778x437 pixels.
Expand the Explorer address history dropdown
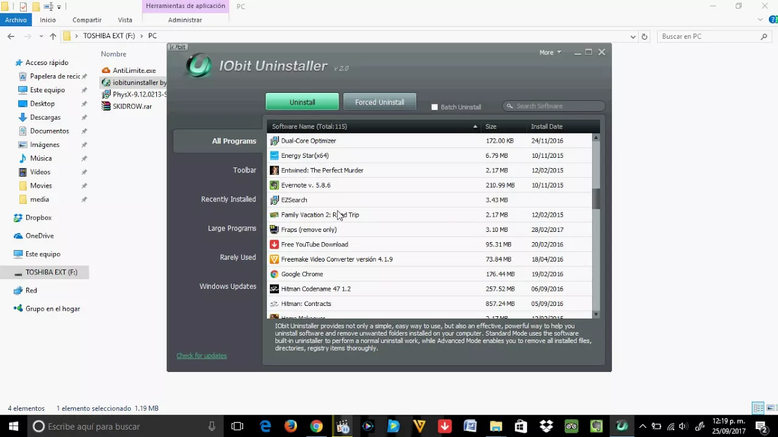(633, 36)
